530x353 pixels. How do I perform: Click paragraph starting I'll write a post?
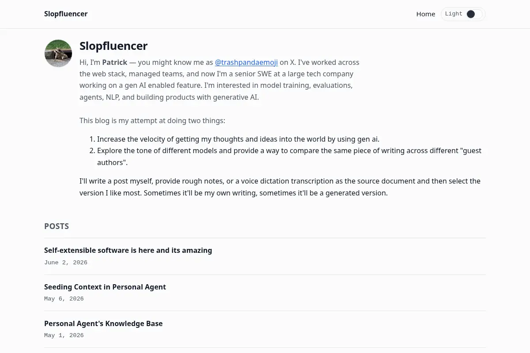tap(280, 187)
